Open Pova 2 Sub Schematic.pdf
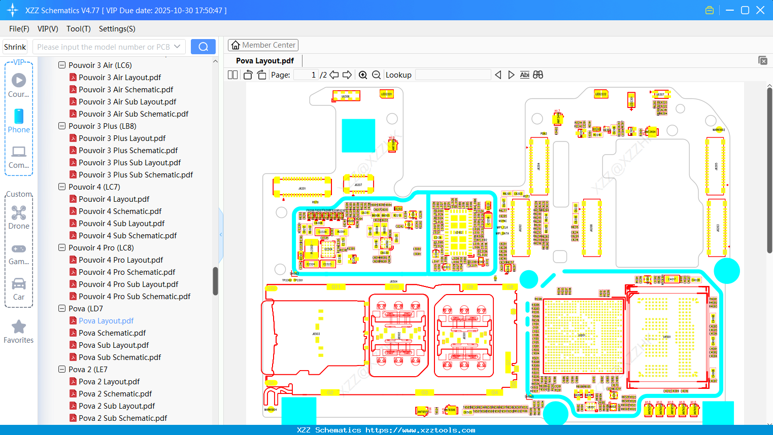773x435 pixels. point(123,418)
